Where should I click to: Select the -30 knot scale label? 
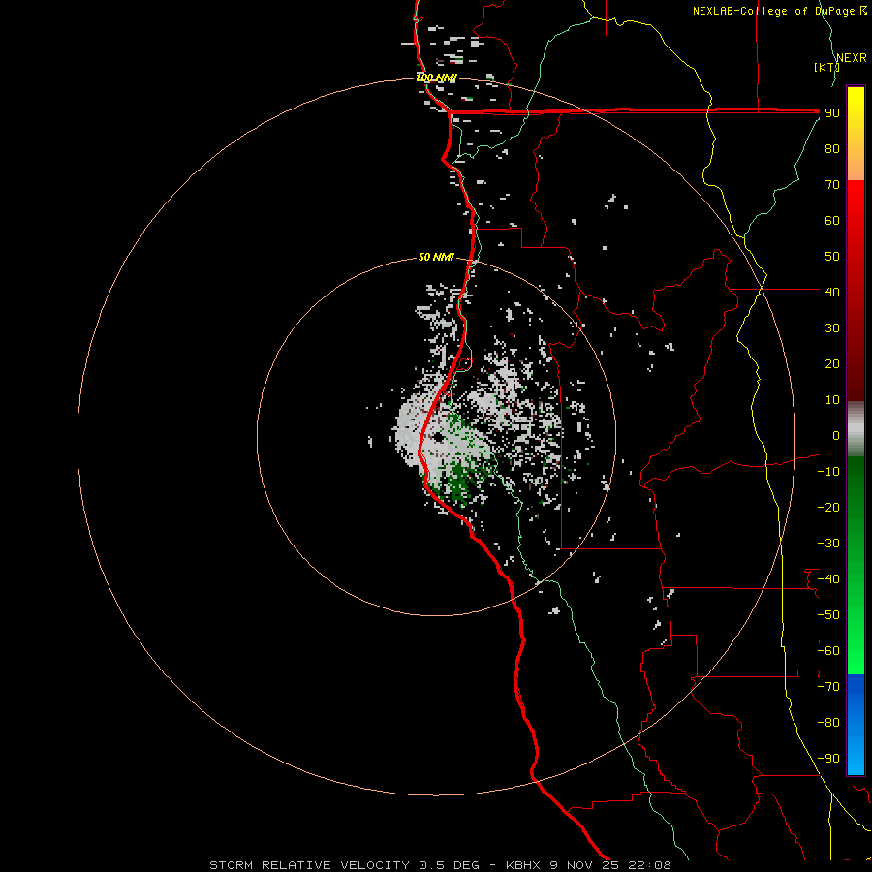click(828, 544)
